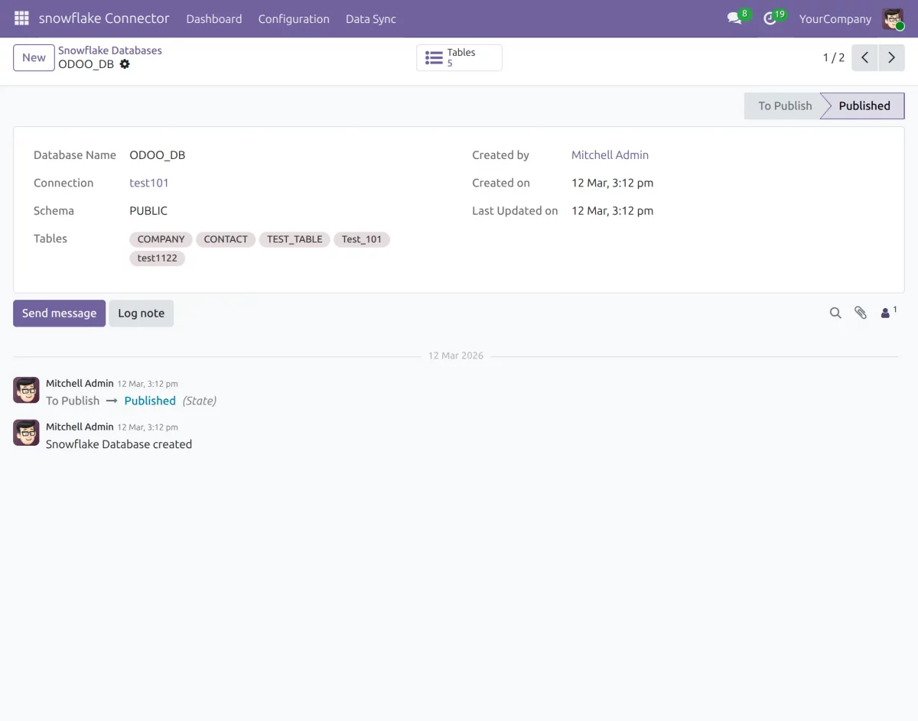Open the activities clock icon with 19 badge
The image size is (918, 721).
[771, 18]
